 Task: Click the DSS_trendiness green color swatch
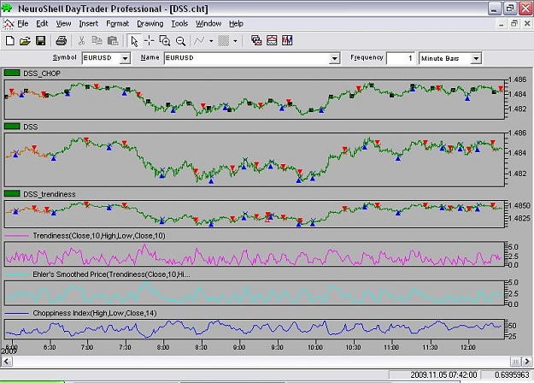pos(12,193)
